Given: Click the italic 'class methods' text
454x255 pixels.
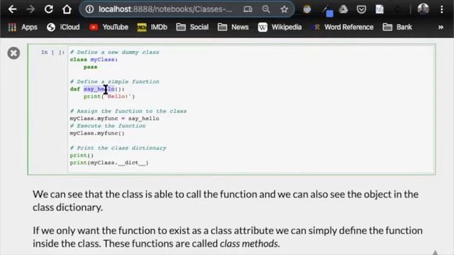Looking at the screenshot, I should click(249, 244).
